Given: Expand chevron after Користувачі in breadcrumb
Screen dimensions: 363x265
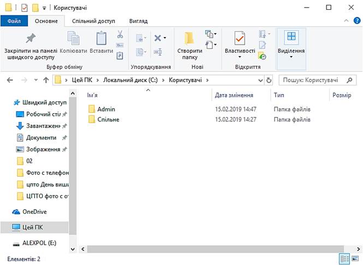Looking at the screenshot, I should (207, 80).
